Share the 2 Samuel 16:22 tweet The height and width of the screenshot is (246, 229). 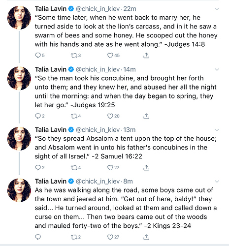pos(146,168)
